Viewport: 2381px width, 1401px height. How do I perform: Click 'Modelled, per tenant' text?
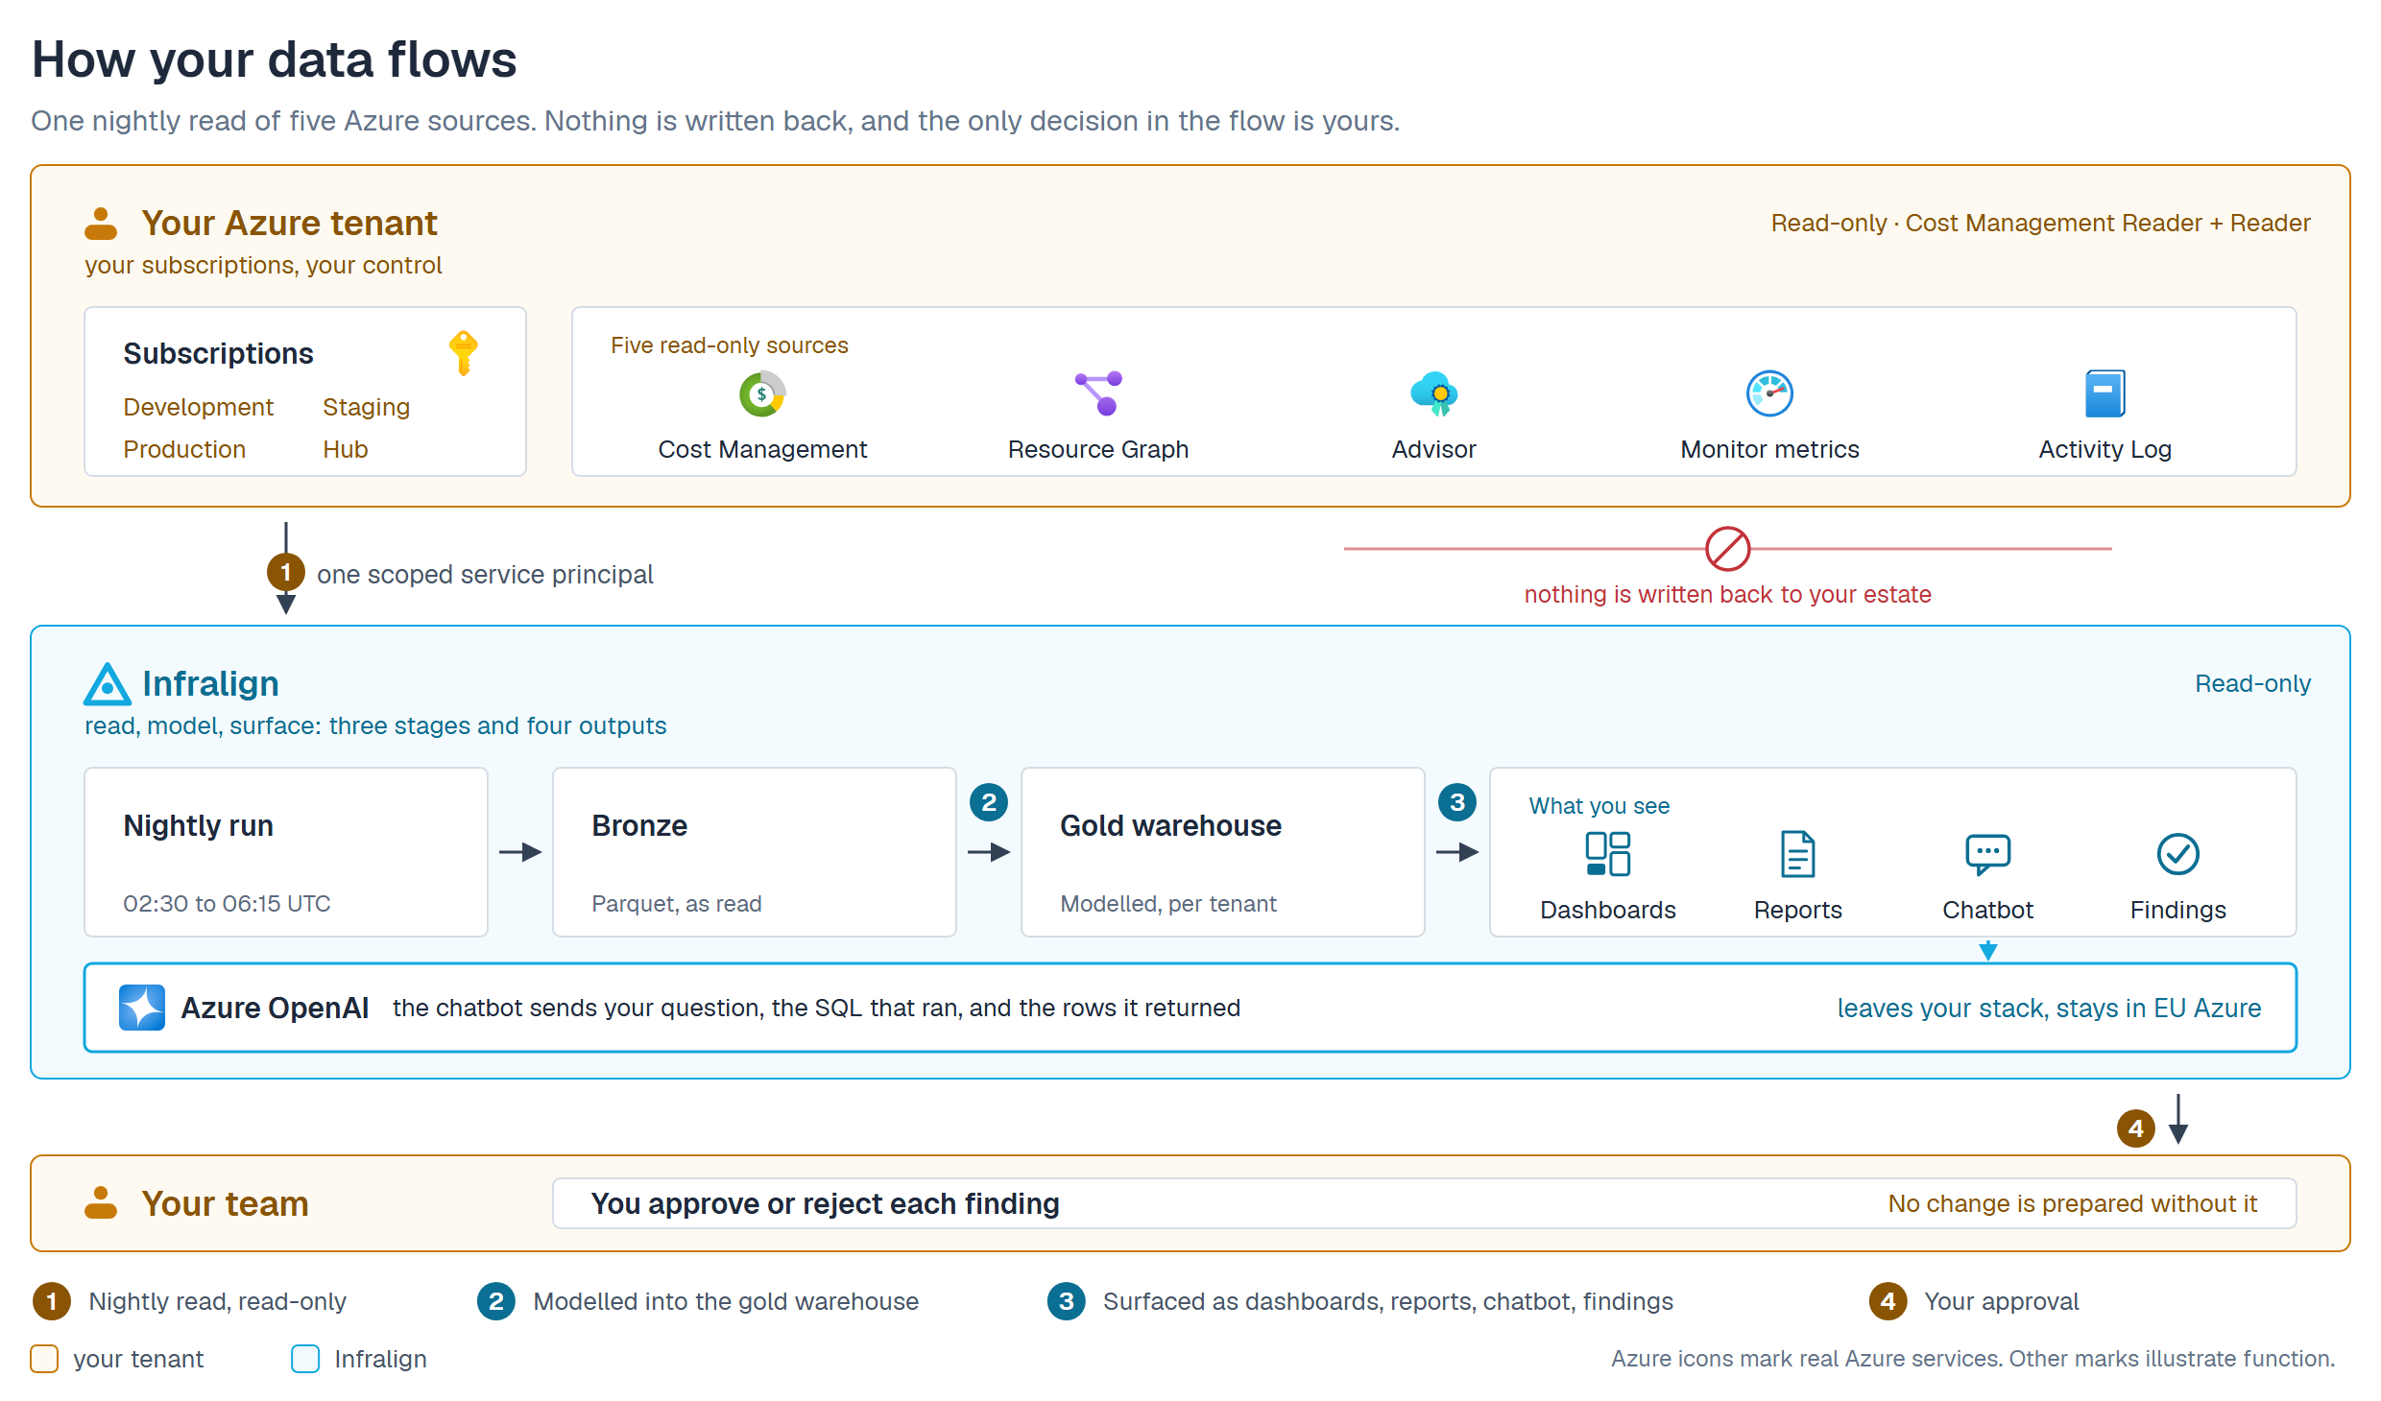pos(1168,904)
